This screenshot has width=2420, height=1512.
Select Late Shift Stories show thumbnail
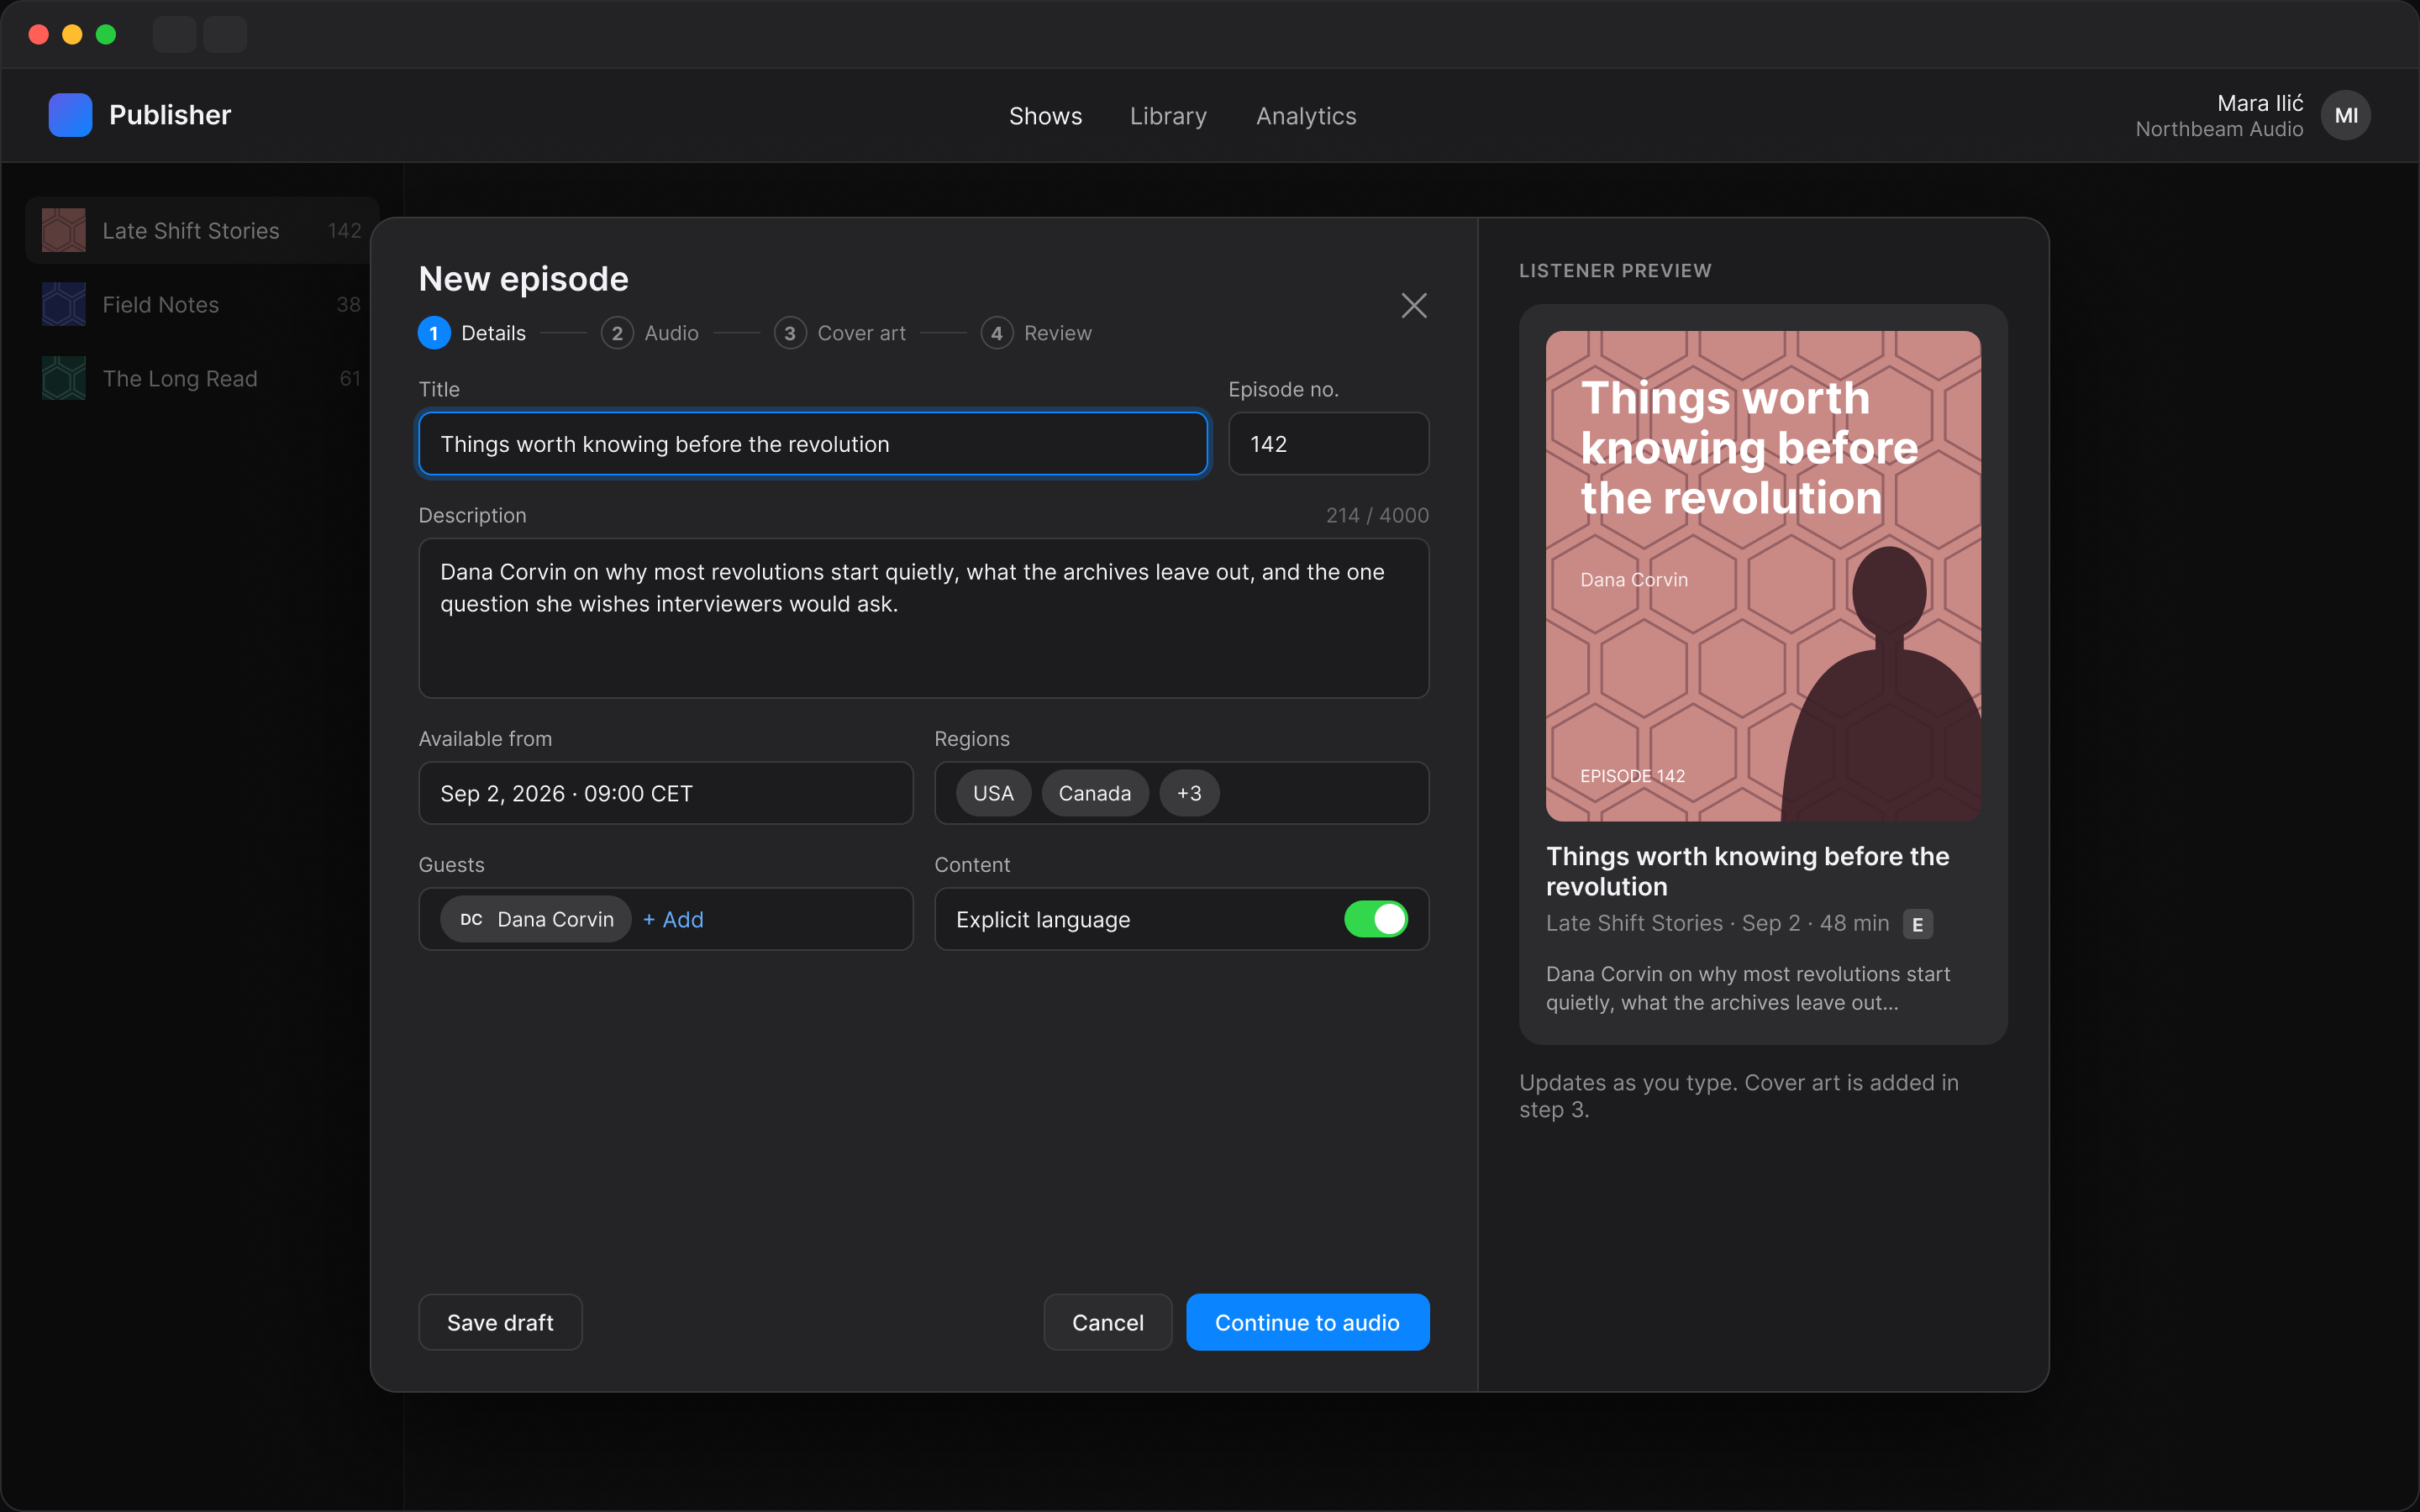click(63, 230)
